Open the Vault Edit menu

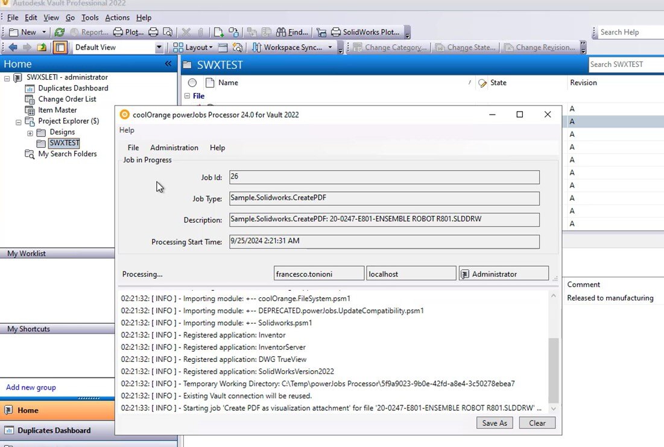[31, 17]
